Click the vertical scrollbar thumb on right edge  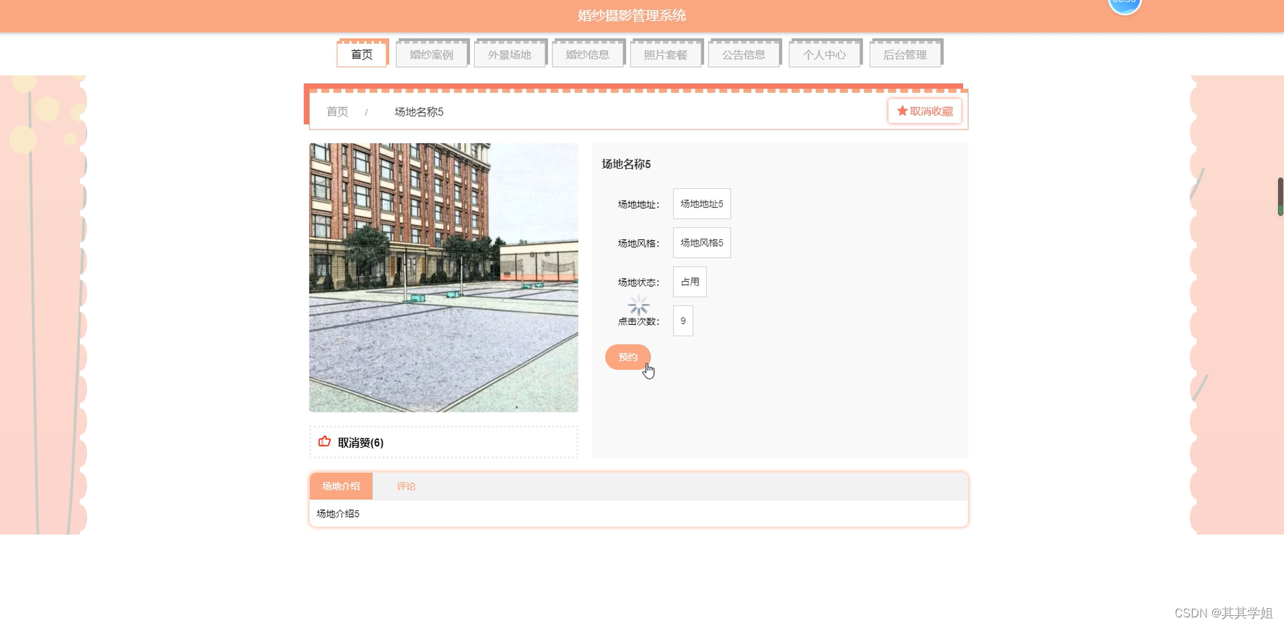[1280, 196]
